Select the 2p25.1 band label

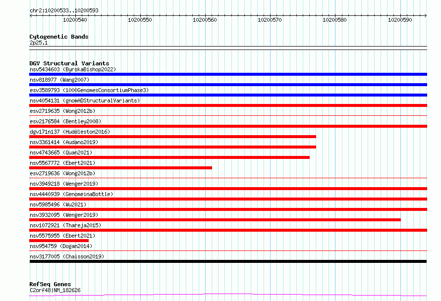point(39,43)
